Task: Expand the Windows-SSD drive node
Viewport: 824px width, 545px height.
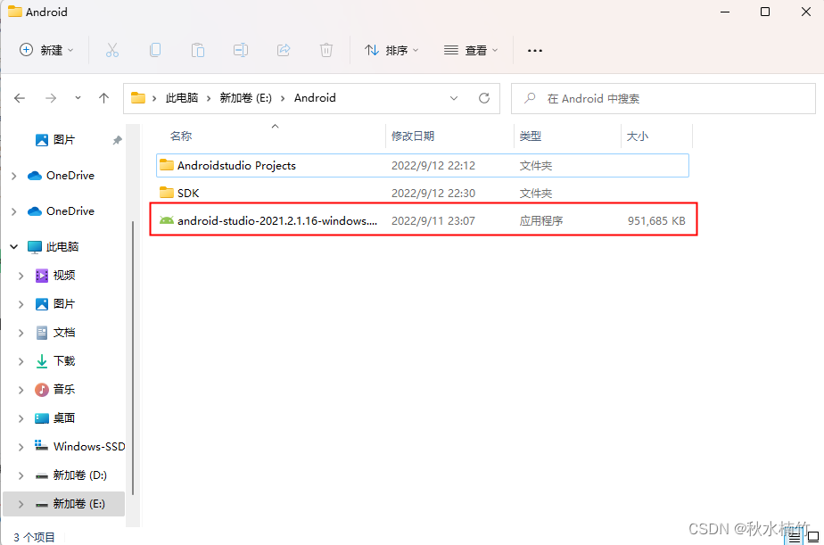Action: [21, 447]
